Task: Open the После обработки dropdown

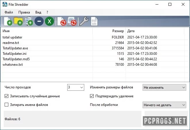Action: [x=164, y=105]
